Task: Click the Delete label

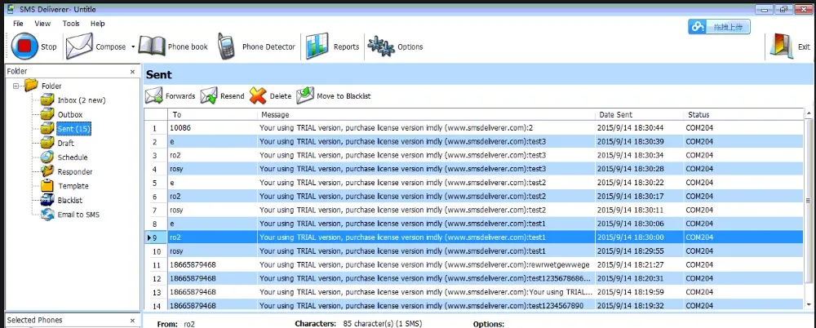Action: pyautogui.click(x=281, y=96)
